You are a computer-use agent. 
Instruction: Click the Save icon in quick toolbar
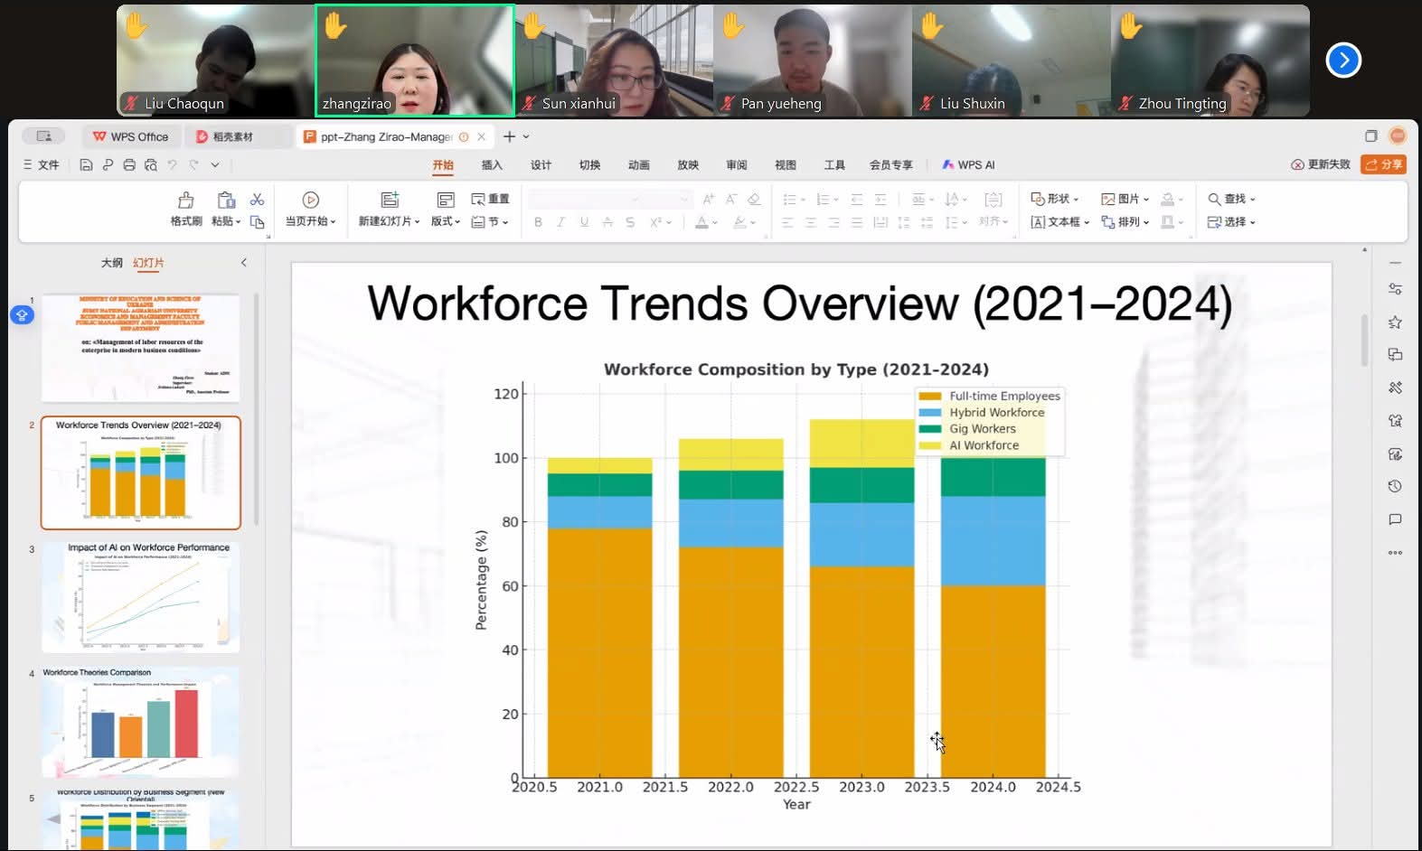(86, 164)
